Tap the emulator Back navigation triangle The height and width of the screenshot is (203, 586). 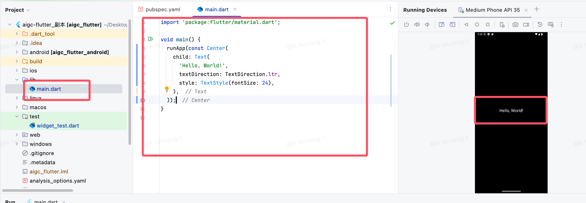pos(466,24)
